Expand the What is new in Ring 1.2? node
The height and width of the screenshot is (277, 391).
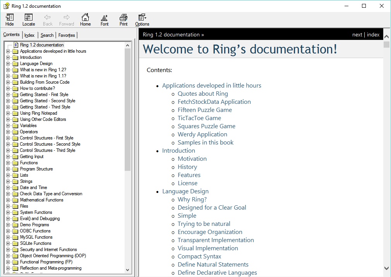click(8, 70)
